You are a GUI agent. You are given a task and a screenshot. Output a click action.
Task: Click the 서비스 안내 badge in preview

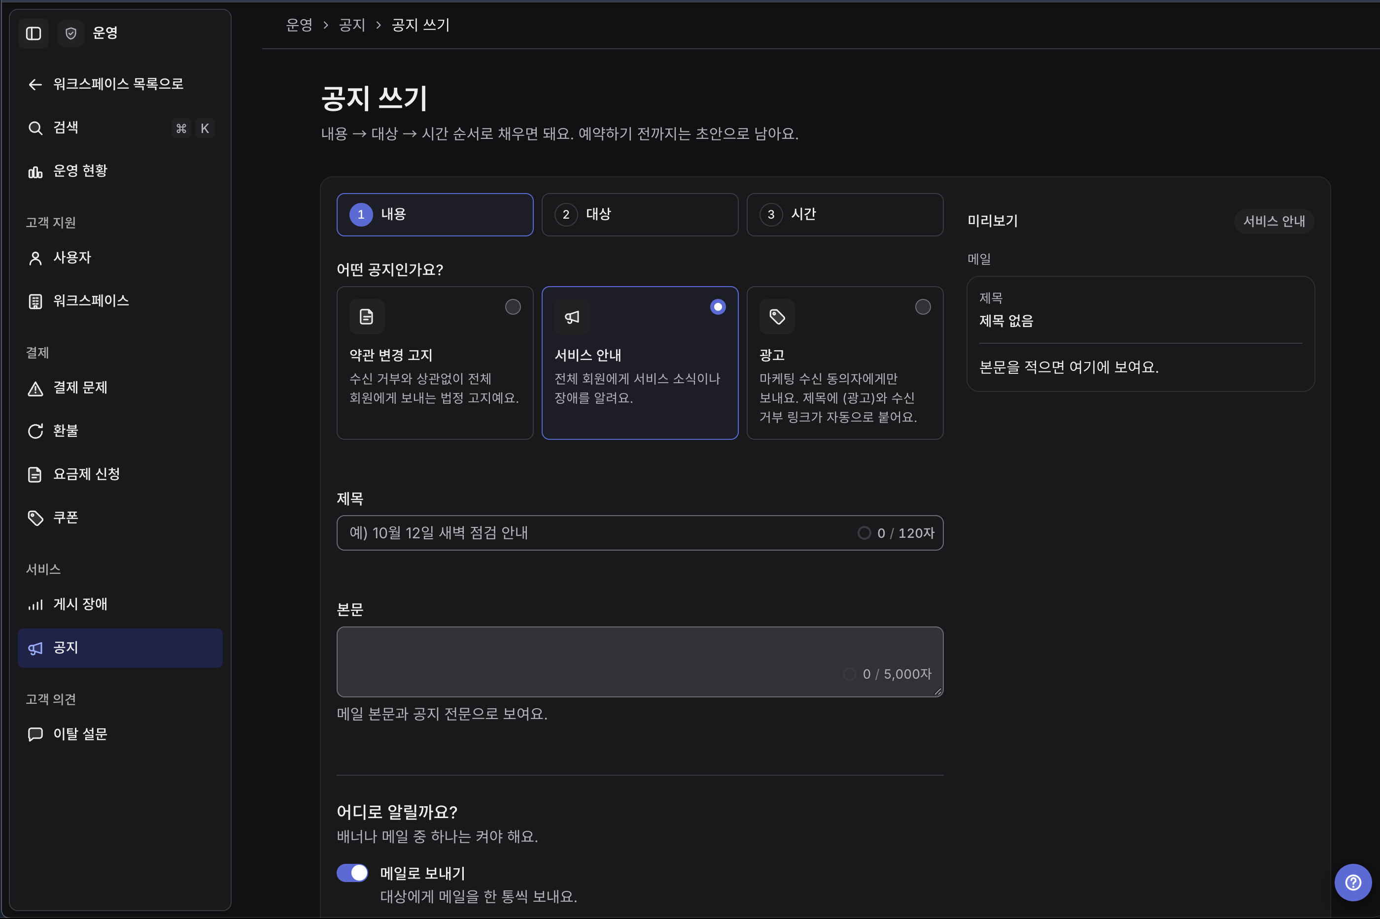(x=1273, y=221)
